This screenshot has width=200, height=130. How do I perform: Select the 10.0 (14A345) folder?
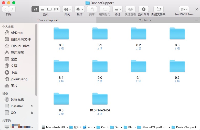100,99
